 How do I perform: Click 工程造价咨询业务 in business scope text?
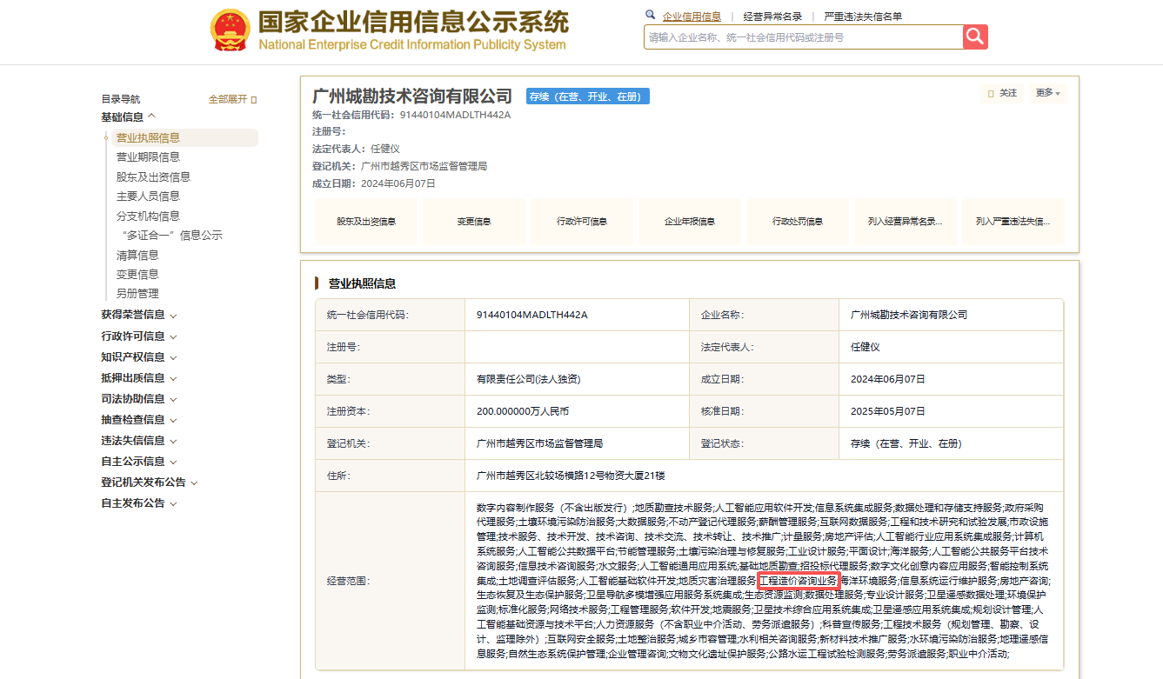(x=798, y=580)
